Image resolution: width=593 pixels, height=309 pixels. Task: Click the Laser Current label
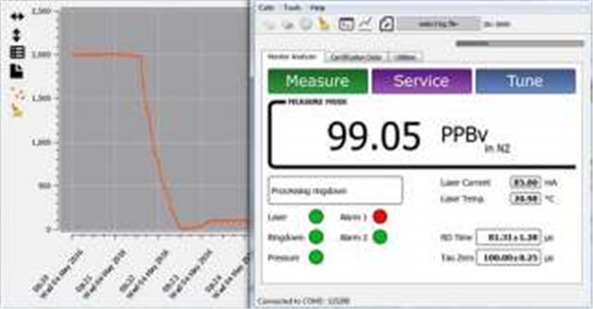[x=466, y=183]
